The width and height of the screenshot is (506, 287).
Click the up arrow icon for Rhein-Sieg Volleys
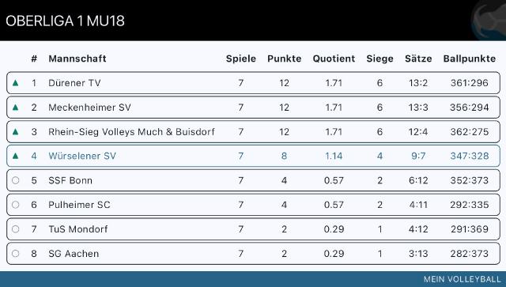[x=15, y=132]
